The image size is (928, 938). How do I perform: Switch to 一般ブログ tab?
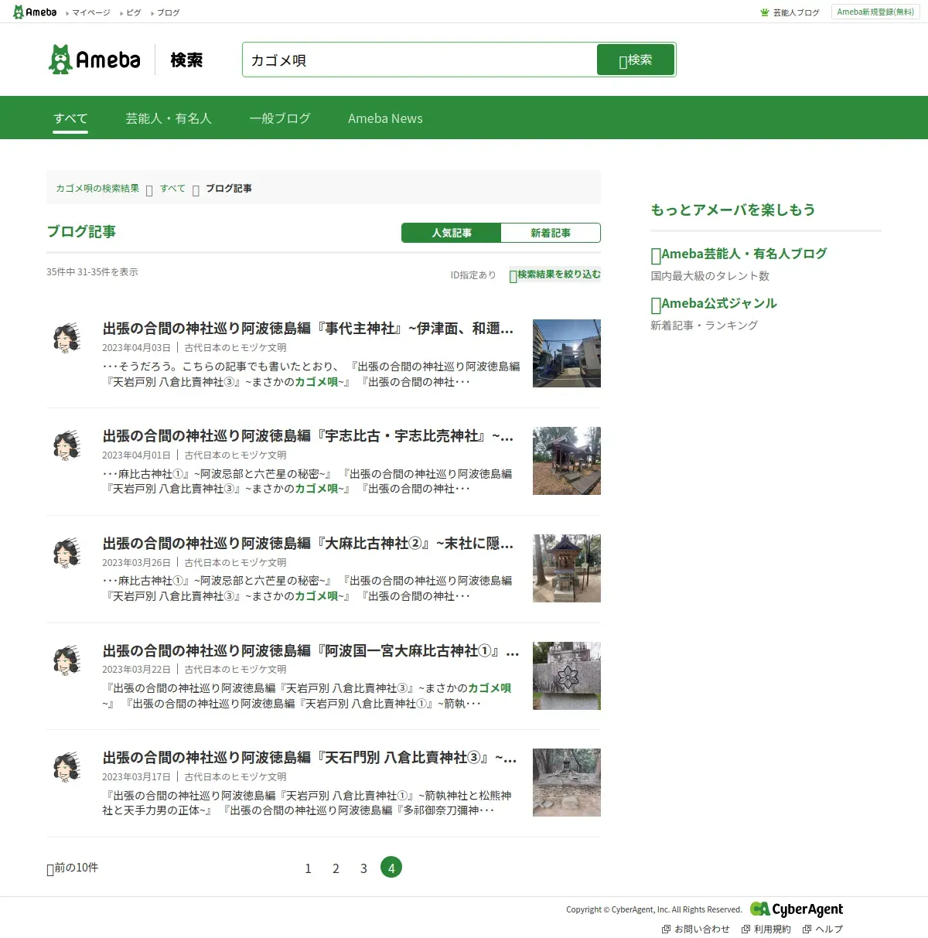(x=280, y=118)
